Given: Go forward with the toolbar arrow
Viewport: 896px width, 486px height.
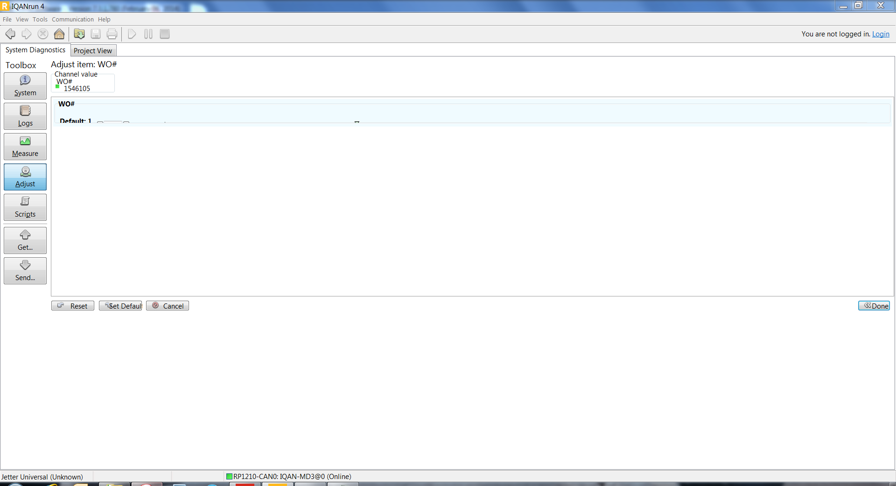Looking at the screenshot, I should [27, 34].
